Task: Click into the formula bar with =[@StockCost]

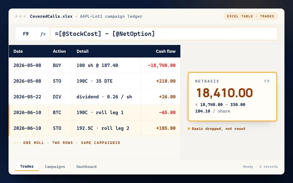Action: (x=164, y=34)
